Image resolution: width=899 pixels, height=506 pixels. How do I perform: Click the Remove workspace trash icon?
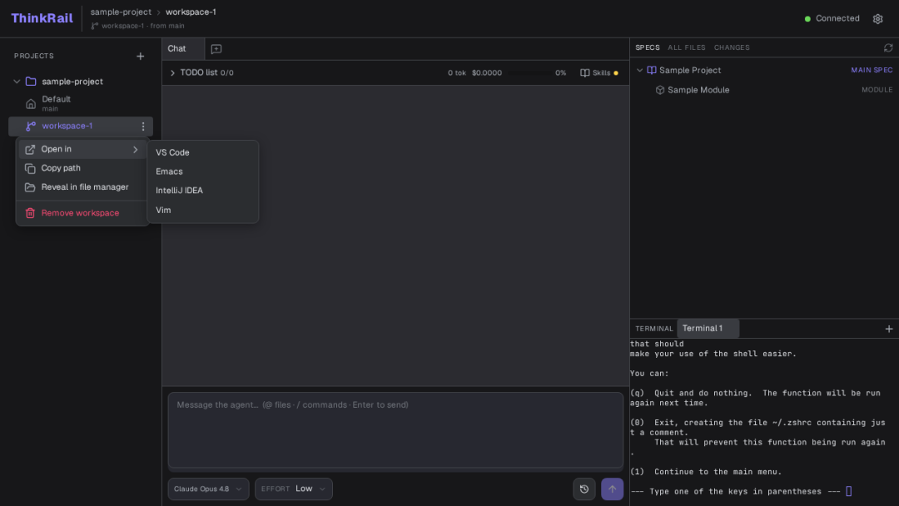(31, 213)
